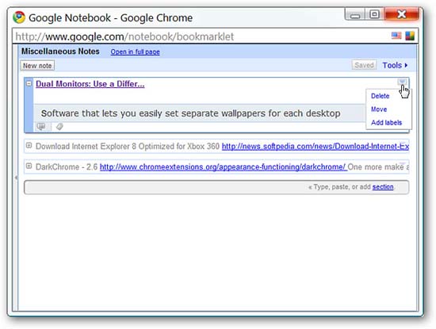The width and height of the screenshot is (436, 329).
Task: Expand the DarkChrome - 2.6 note
Action: click(29, 166)
